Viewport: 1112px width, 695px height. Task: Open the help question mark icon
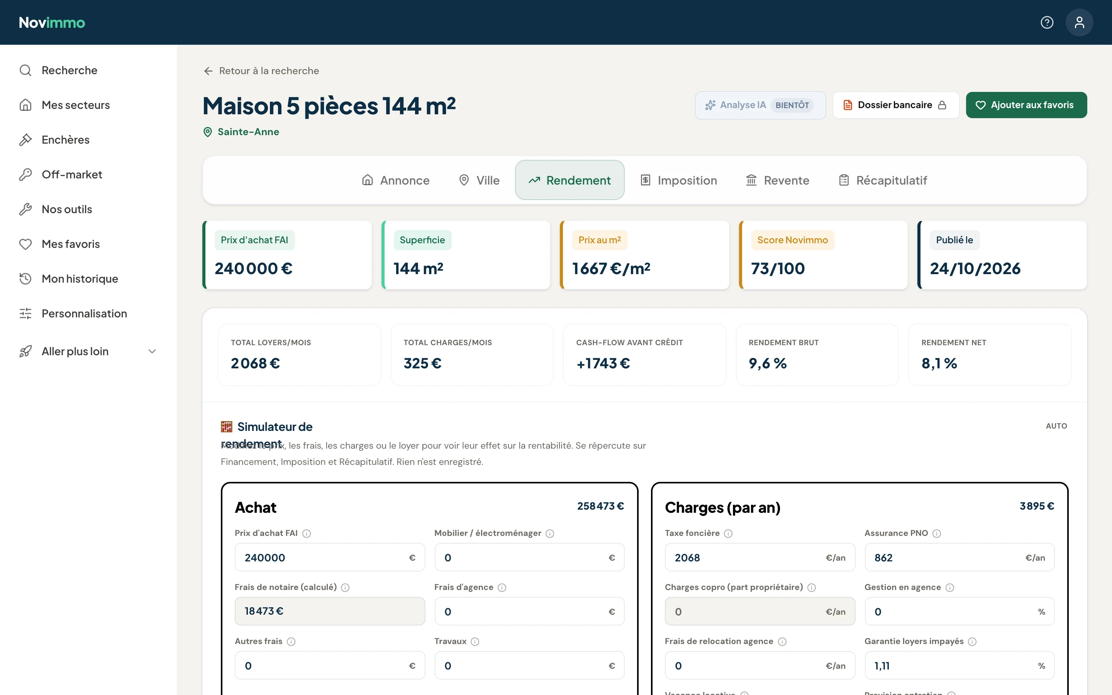(1047, 22)
